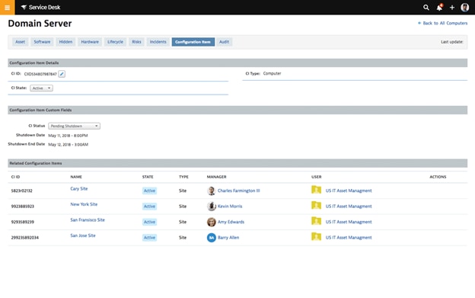475x298 pixels.
Task: Open US IT Asset Managment in New York row
Action: [349, 206]
